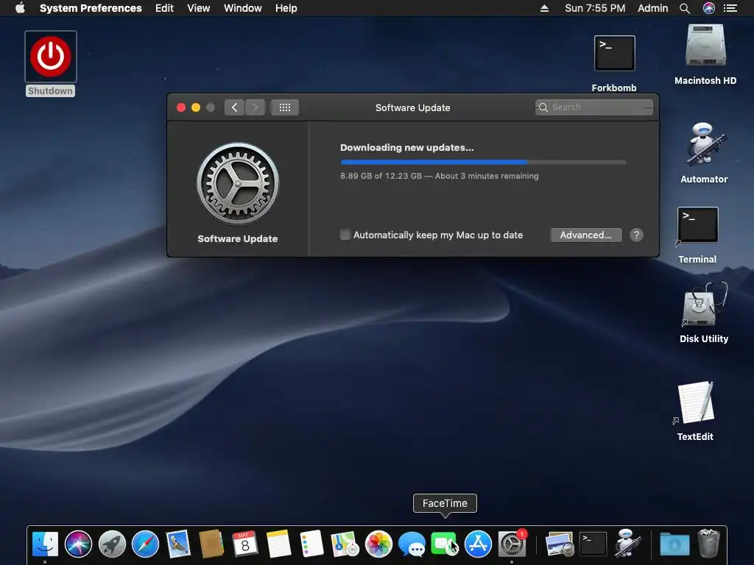Select TextEdit desktop shortcut
This screenshot has width=754, height=565.
click(696, 402)
